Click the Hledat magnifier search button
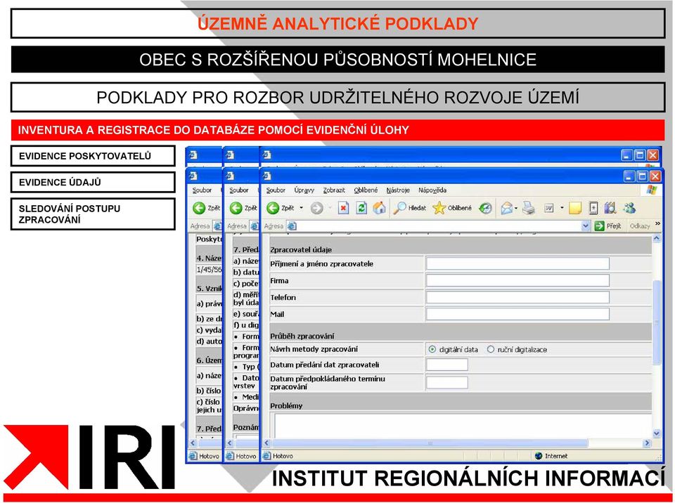This screenshot has height=503, width=675. [409, 208]
